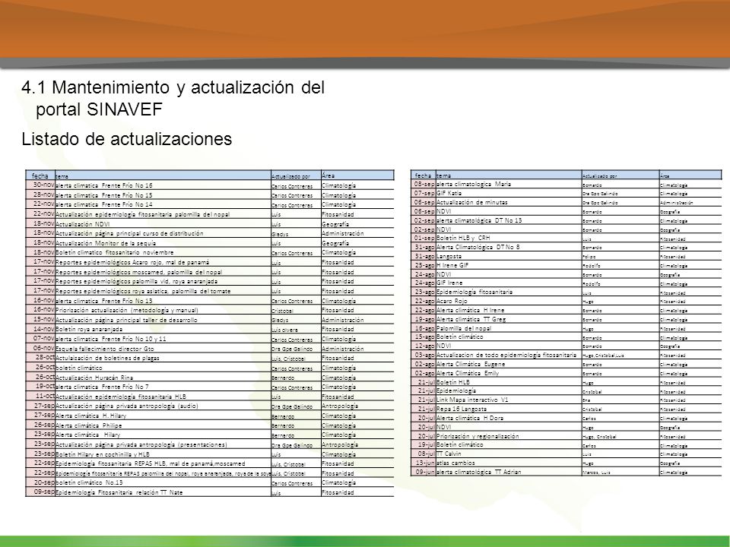Click 'Reportes epidemiológicos palomilla vid, roya anaranjada'
Viewport: 730px width, 547px height.
[x=136, y=281]
